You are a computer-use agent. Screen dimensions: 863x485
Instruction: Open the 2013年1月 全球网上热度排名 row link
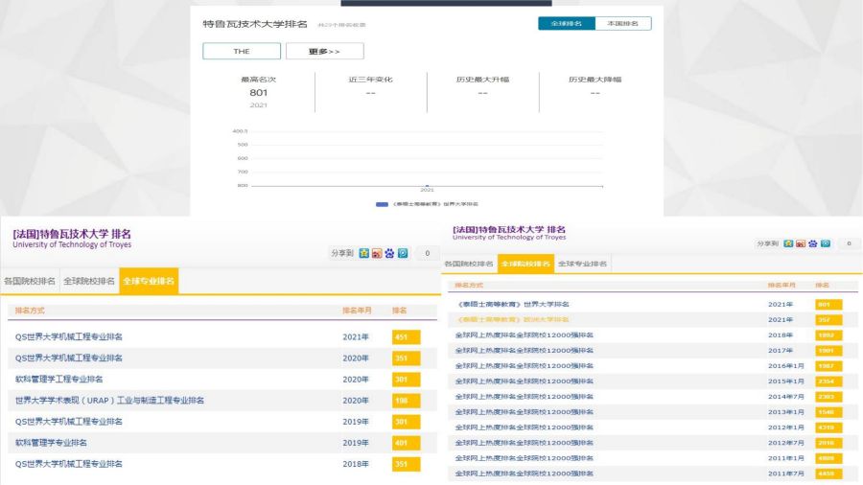[524, 412]
